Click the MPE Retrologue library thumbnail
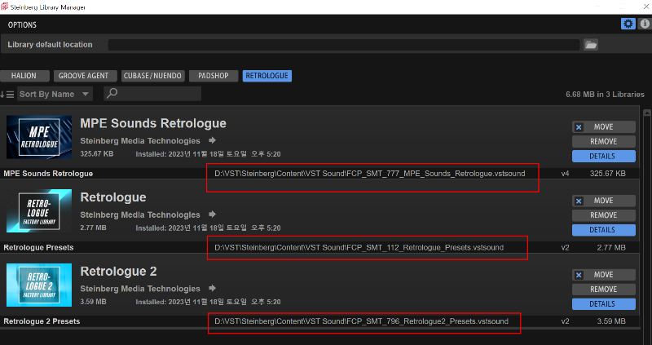The width and height of the screenshot is (652, 345). [x=39, y=137]
